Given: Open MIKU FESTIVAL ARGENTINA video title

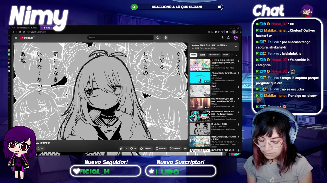Looking at the screenshot, I should click(x=222, y=113).
